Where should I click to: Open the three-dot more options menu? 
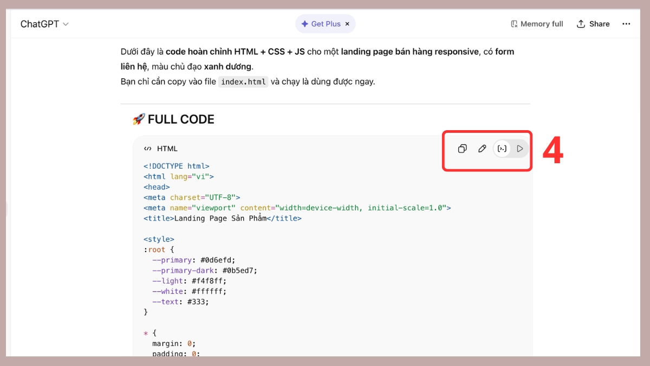point(626,24)
